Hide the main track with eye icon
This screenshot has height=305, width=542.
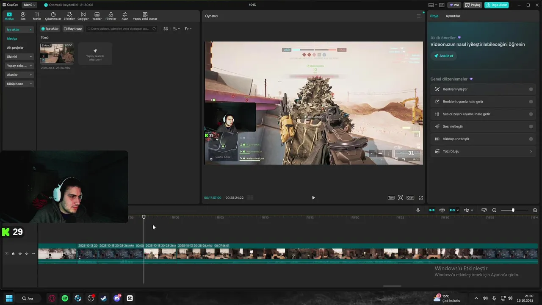20,254
